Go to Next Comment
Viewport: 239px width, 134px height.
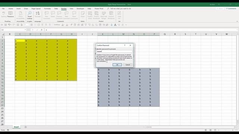[x=66, y=15]
